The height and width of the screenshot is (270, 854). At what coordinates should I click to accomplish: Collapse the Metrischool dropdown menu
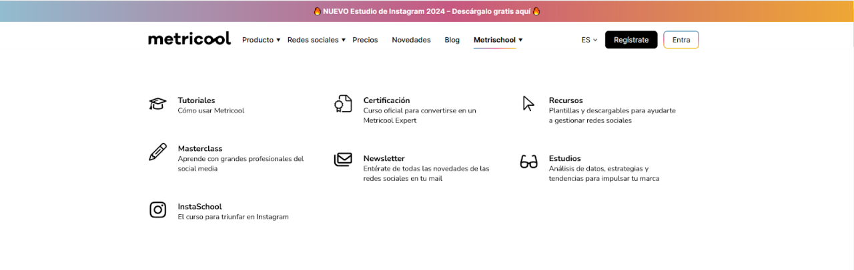click(x=498, y=40)
